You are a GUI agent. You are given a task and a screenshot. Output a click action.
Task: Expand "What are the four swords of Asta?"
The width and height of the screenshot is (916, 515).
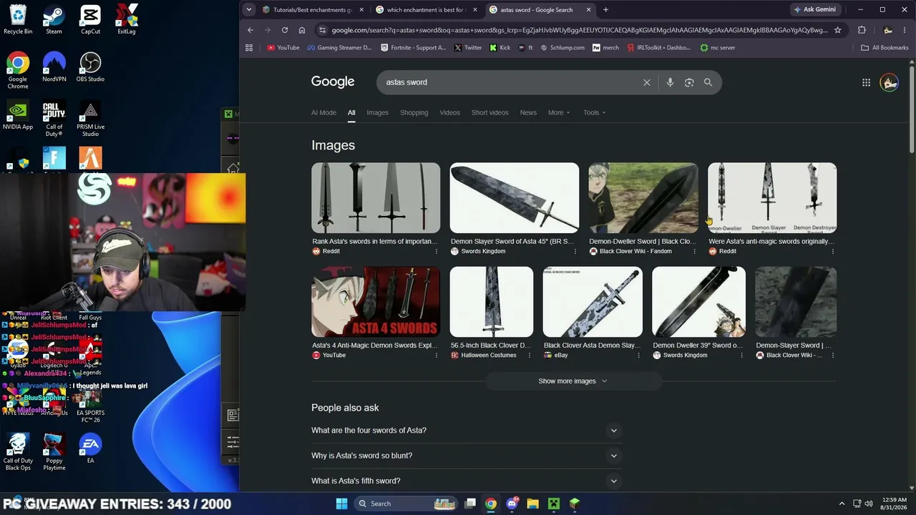(x=467, y=431)
